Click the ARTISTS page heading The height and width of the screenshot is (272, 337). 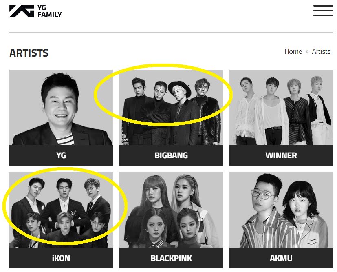(x=29, y=53)
